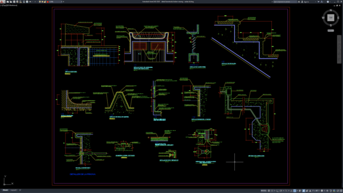Image resolution: width=343 pixels, height=193 pixels.
Task: Click the TOP face of the ViewCube
Action: (331, 18)
